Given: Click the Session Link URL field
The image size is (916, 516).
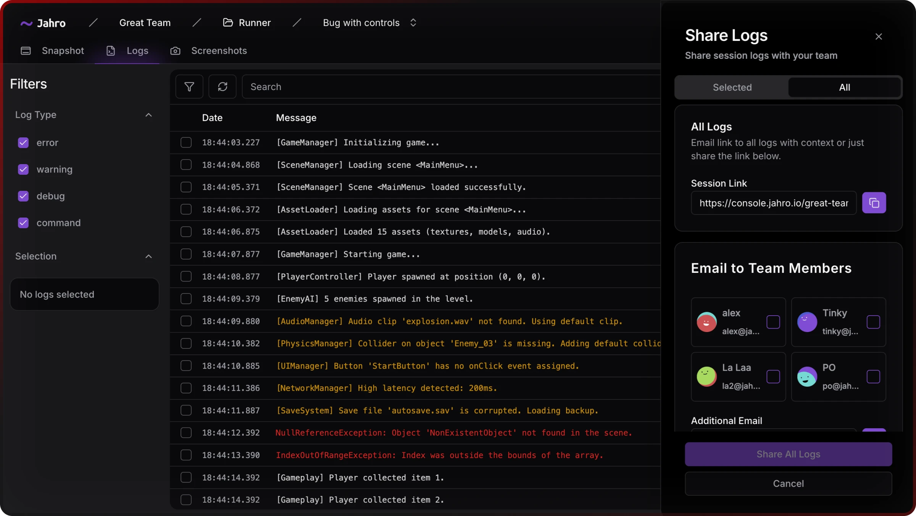Looking at the screenshot, I should [774, 203].
